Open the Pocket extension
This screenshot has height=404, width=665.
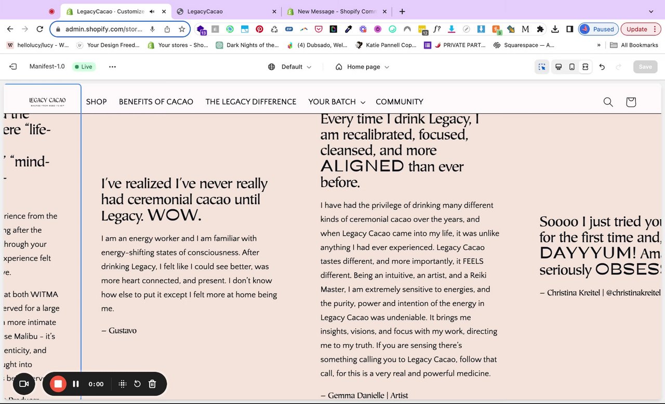tap(318, 29)
